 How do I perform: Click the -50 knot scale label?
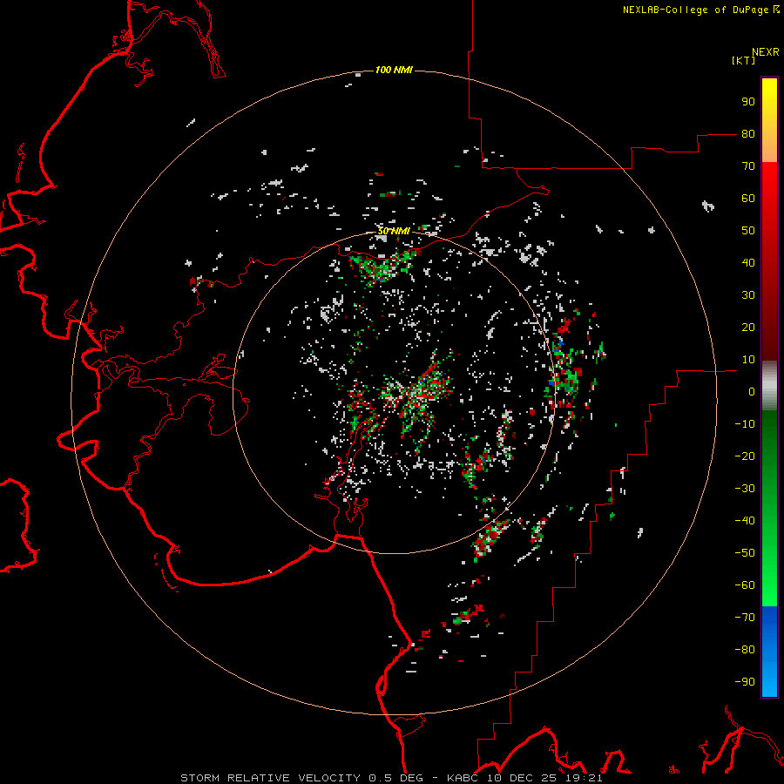point(745,552)
